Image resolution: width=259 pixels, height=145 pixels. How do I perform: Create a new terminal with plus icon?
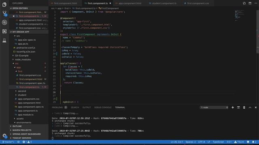point(233,108)
